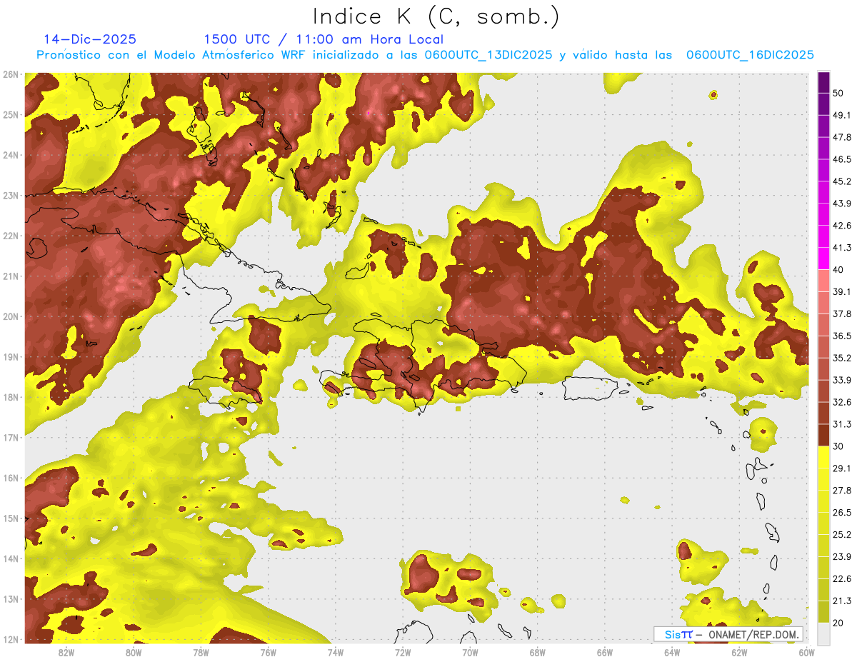Click the 24N latitude axis label
This screenshot has width=857, height=662.
pyautogui.click(x=10, y=155)
